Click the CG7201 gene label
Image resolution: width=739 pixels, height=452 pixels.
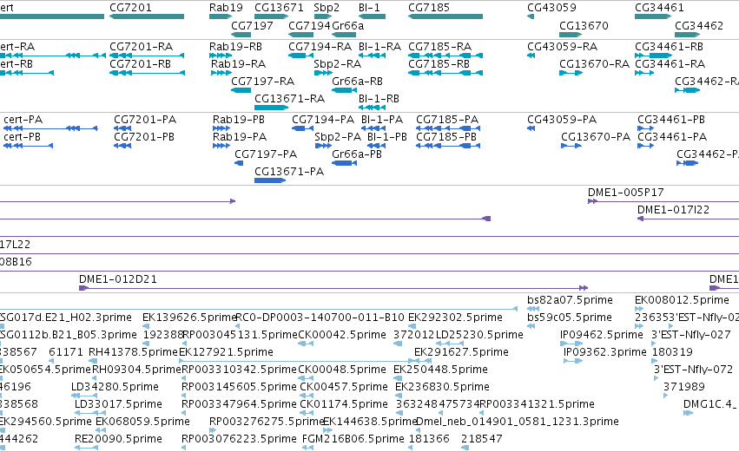130,8
